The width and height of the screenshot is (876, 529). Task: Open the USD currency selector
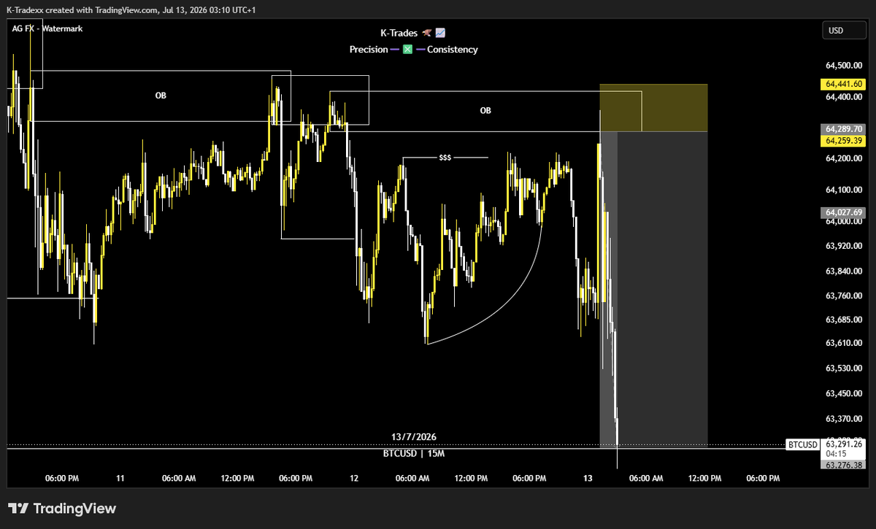(843, 31)
